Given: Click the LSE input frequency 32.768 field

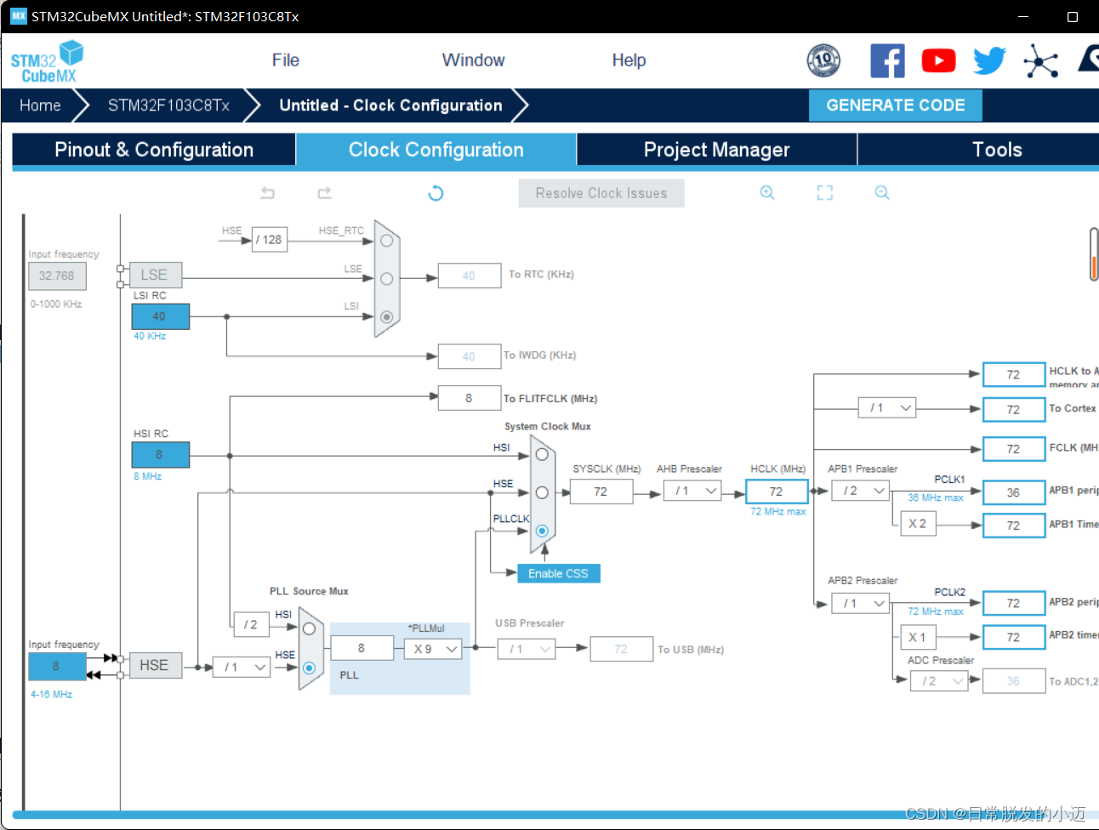Looking at the screenshot, I should tap(57, 276).
